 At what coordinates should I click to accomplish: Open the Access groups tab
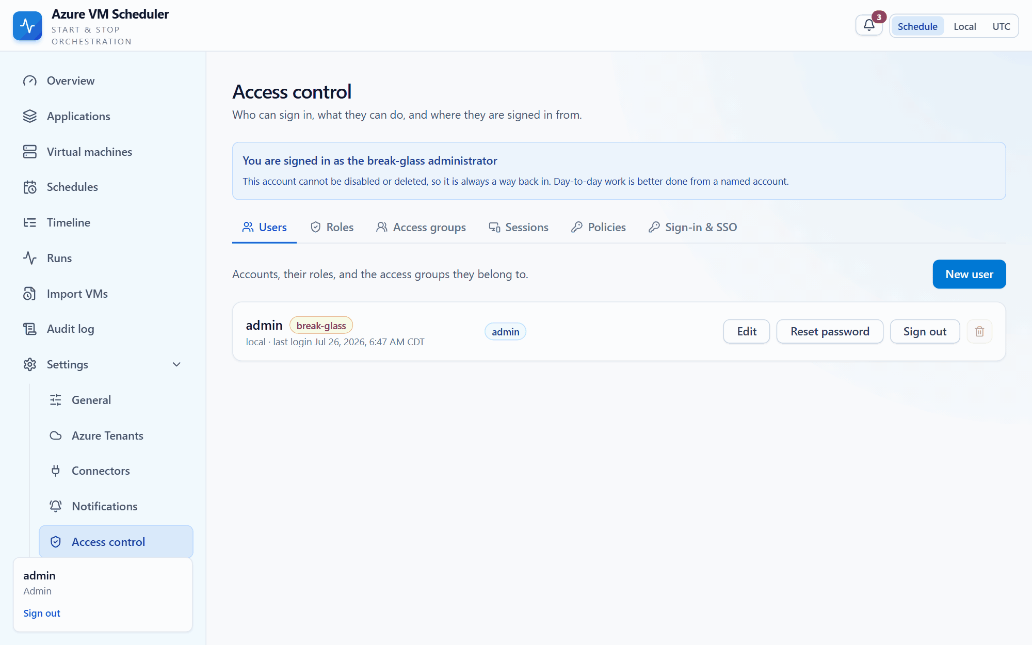click(421, 227)
